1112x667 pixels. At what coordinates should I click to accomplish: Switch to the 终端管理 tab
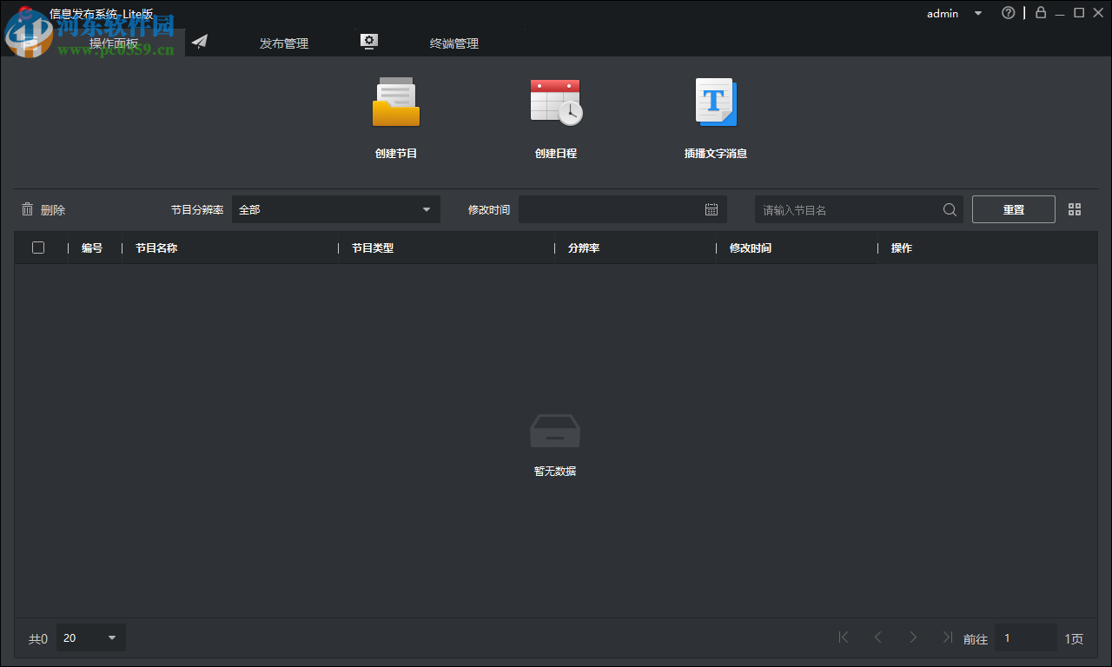(x=453, y=43)
